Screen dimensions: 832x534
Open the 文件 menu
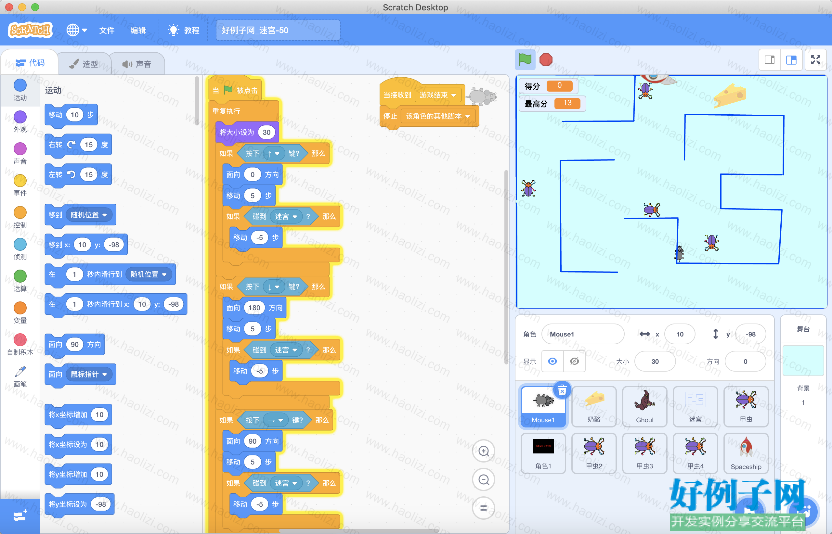point(107,30)
